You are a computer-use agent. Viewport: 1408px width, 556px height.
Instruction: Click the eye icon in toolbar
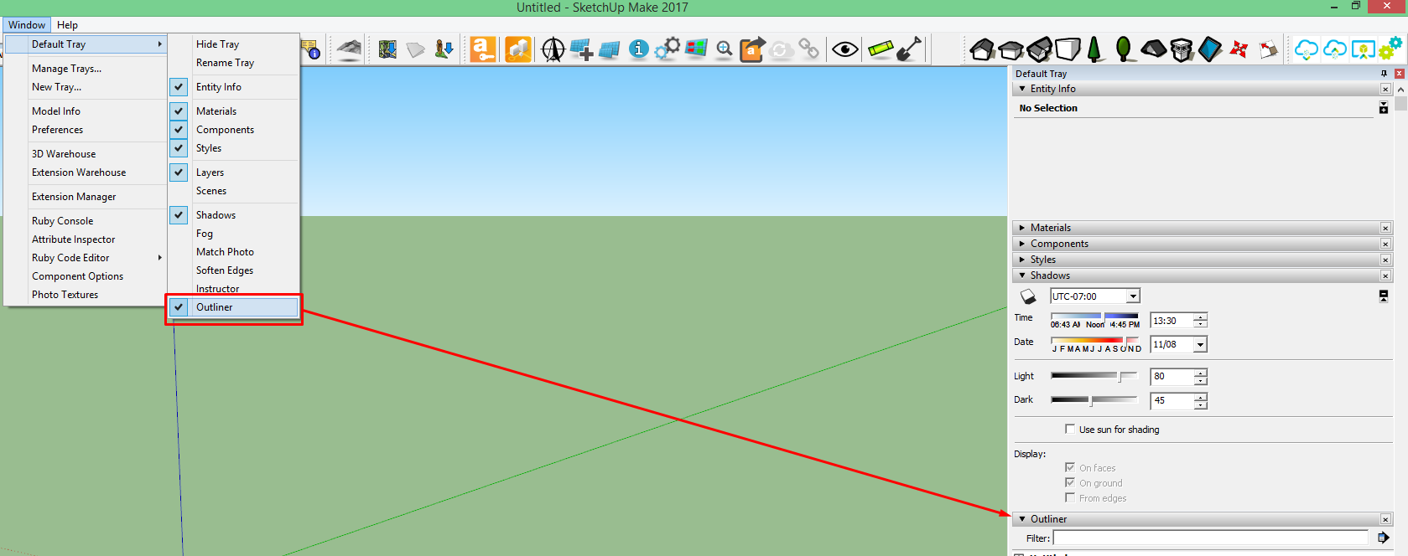click(845, 49)
